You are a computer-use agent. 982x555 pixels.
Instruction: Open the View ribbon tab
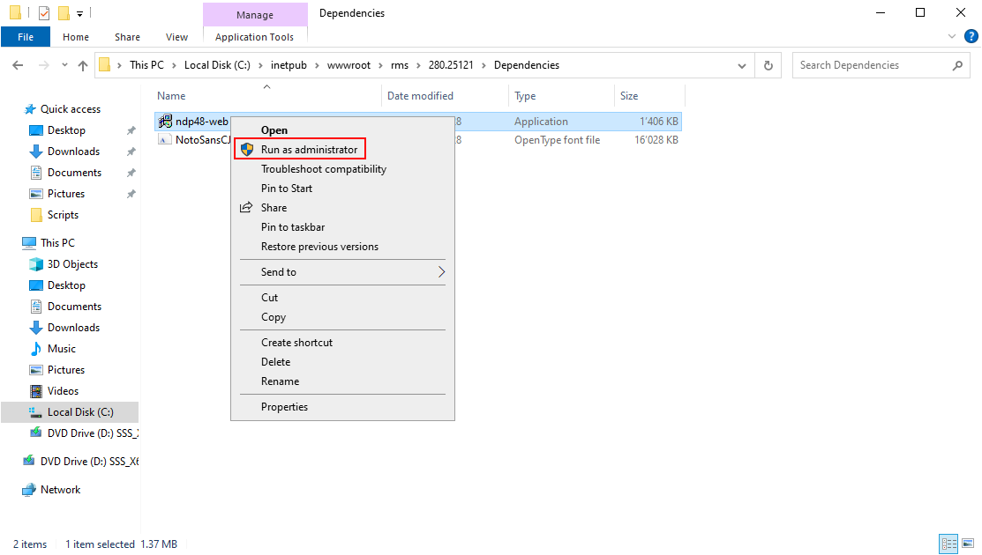tap(176, 37)
